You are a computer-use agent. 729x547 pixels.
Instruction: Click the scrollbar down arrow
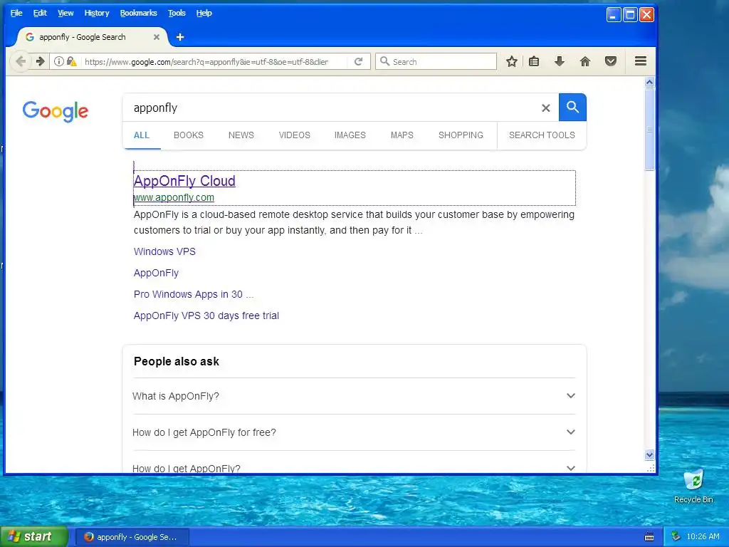coord(649,454)
